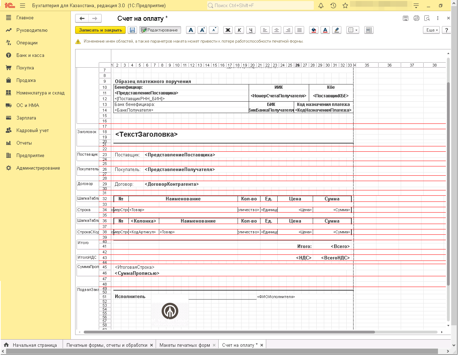The width and height of the screenshot is (458, 355).
Task: Click the show headers/grid icon
Action: click(x=369, y=30)
